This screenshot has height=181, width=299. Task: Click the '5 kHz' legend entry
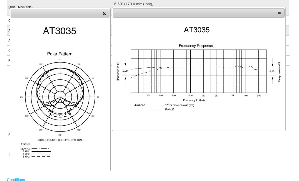(x=36, y=154)
